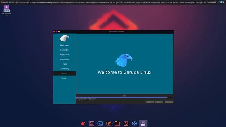Select the Keyboard step in sidebar
This screenshot has height=127, width=226.
tap(64, 55)
